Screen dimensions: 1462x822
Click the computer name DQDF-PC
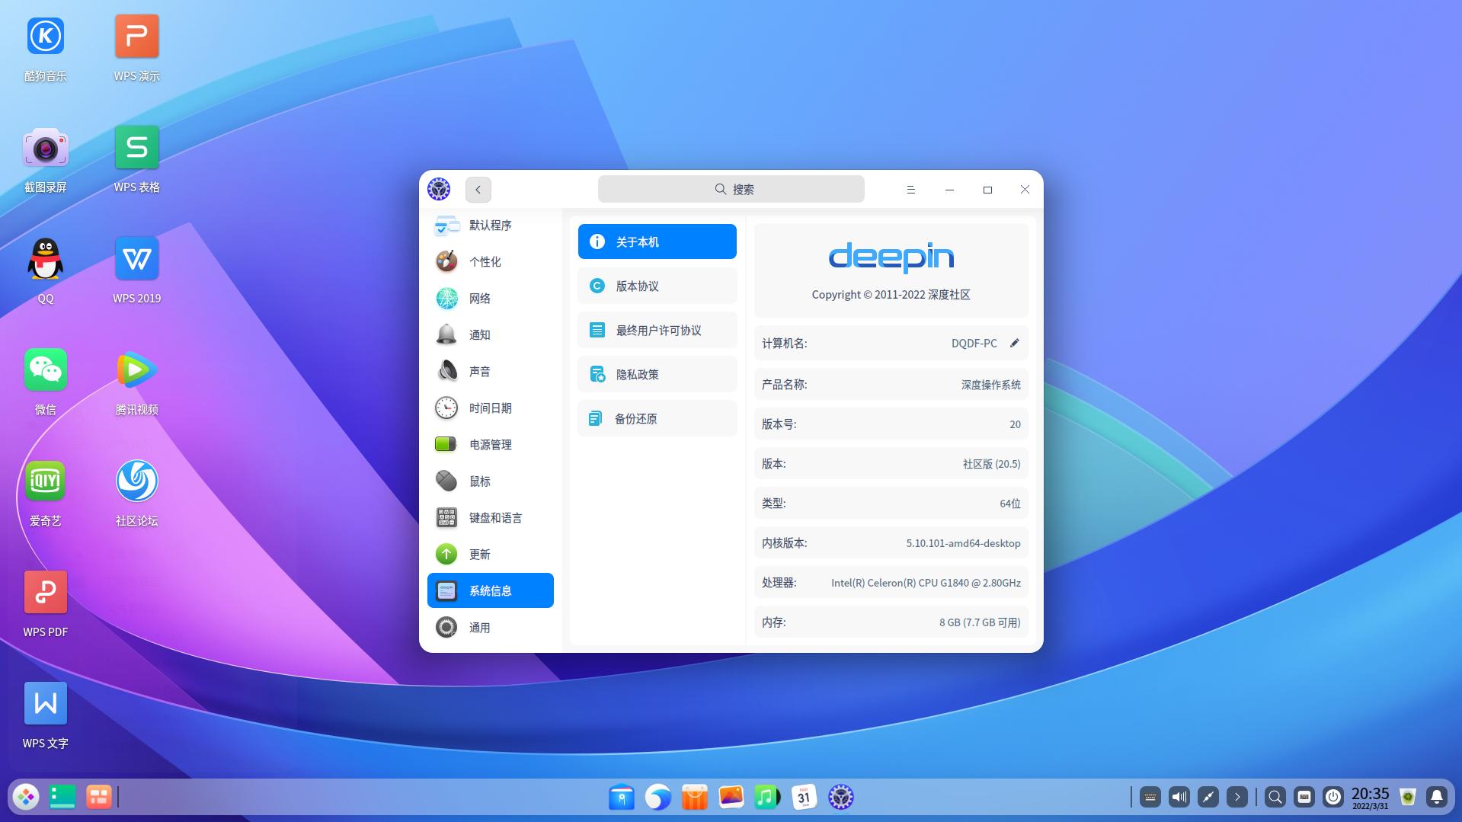974,344
